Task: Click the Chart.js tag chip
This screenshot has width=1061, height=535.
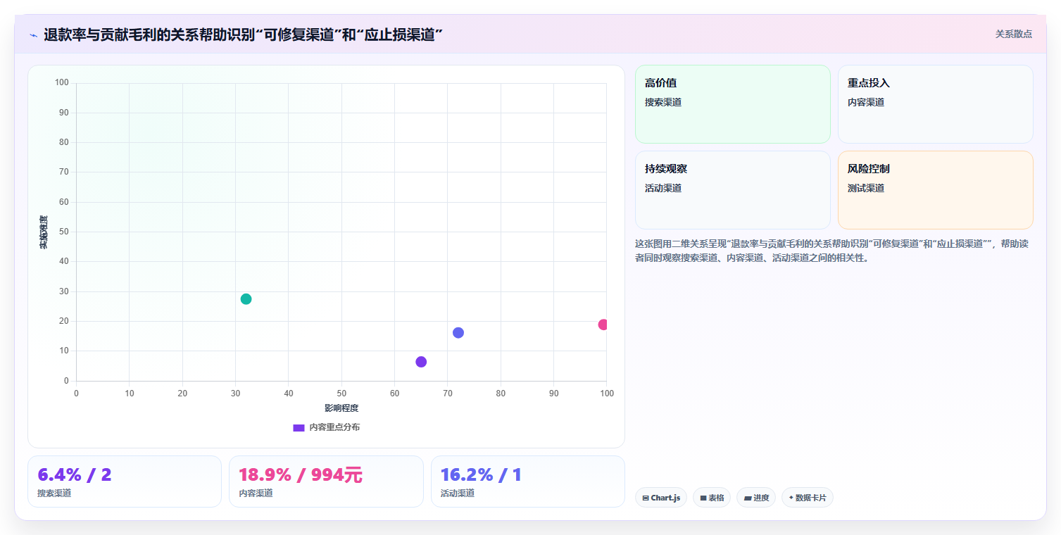Action: [660, 498]
